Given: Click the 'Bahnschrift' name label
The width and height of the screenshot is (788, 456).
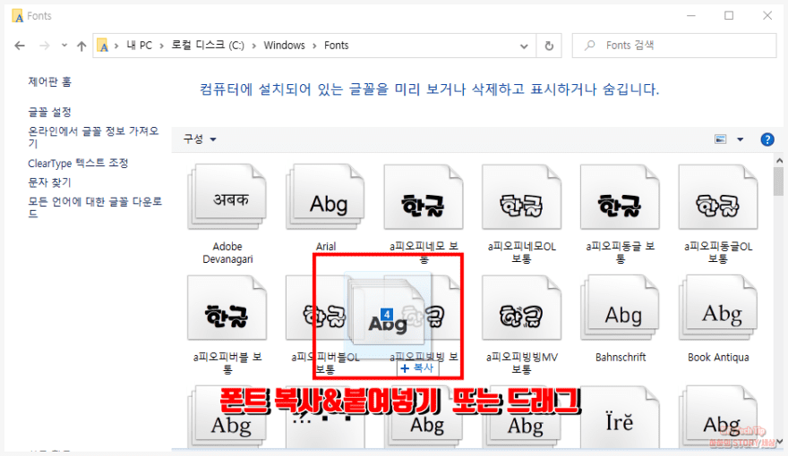Looking at the screenshot, I should coord(621,357).
